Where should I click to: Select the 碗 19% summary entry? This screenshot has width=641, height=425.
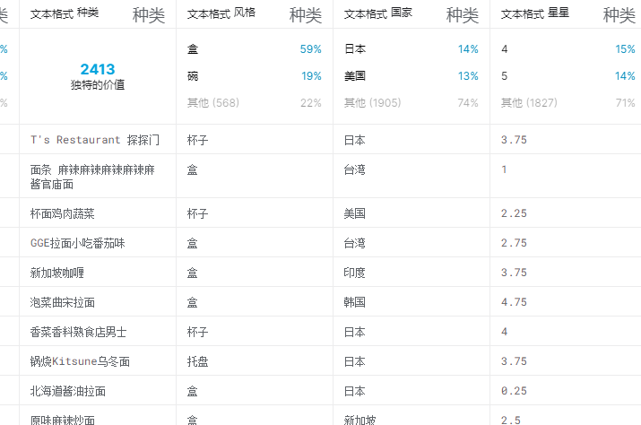coord(255,76)
